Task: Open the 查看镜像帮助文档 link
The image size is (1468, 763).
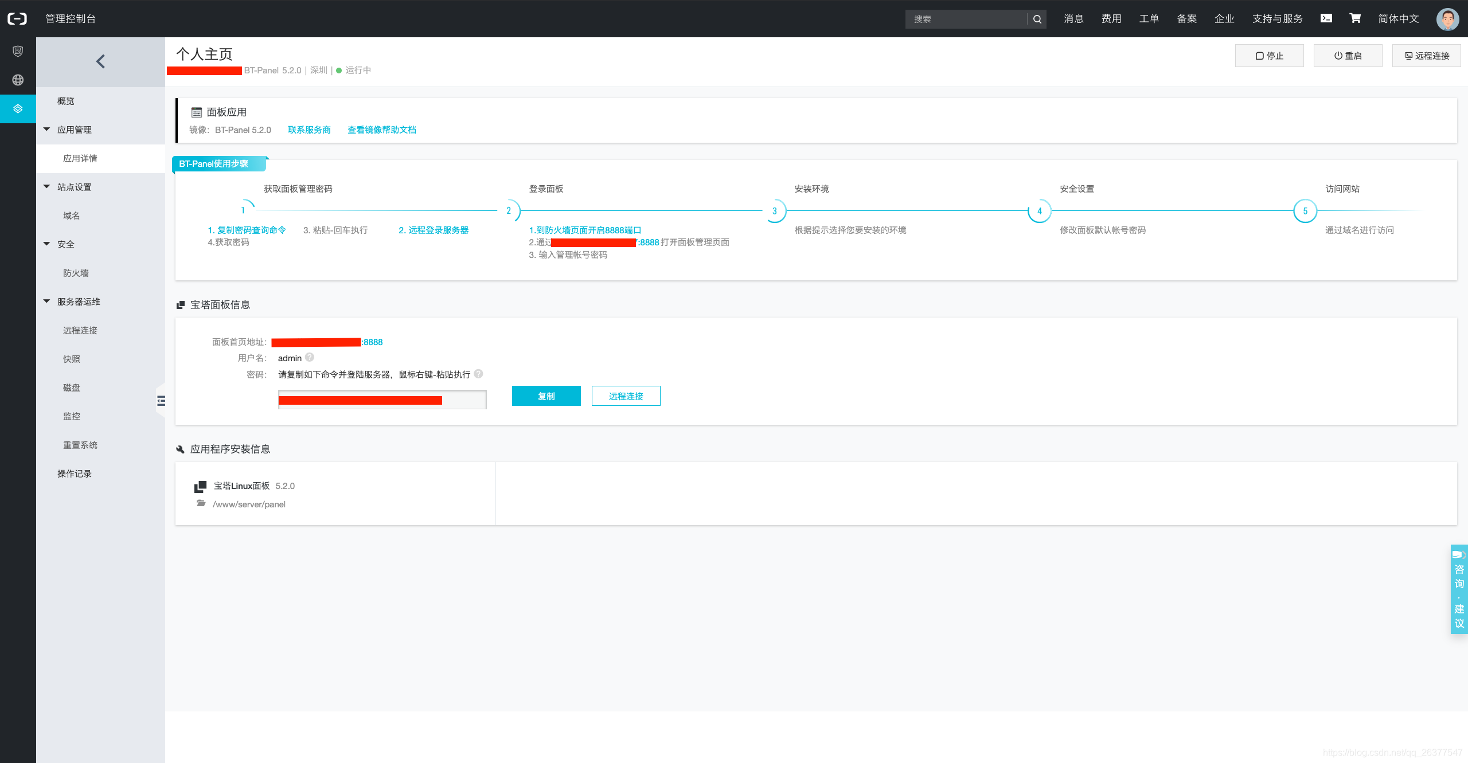Action: (382, 130)
